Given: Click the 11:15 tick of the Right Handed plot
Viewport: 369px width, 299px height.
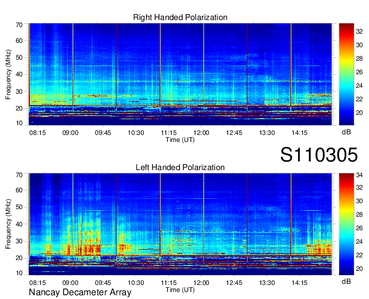Looking at the screenshot, I should click(x=169, y=133).
